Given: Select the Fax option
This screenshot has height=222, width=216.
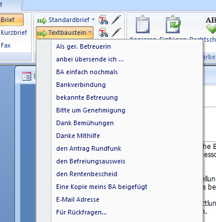Looking at the screenshot, I should (6, 45).
